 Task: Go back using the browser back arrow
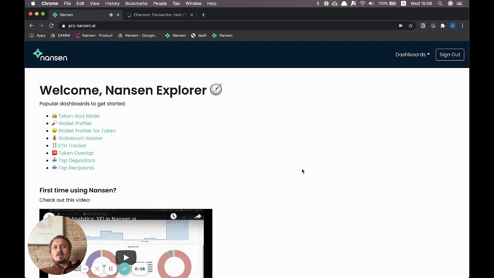[32, 25]
